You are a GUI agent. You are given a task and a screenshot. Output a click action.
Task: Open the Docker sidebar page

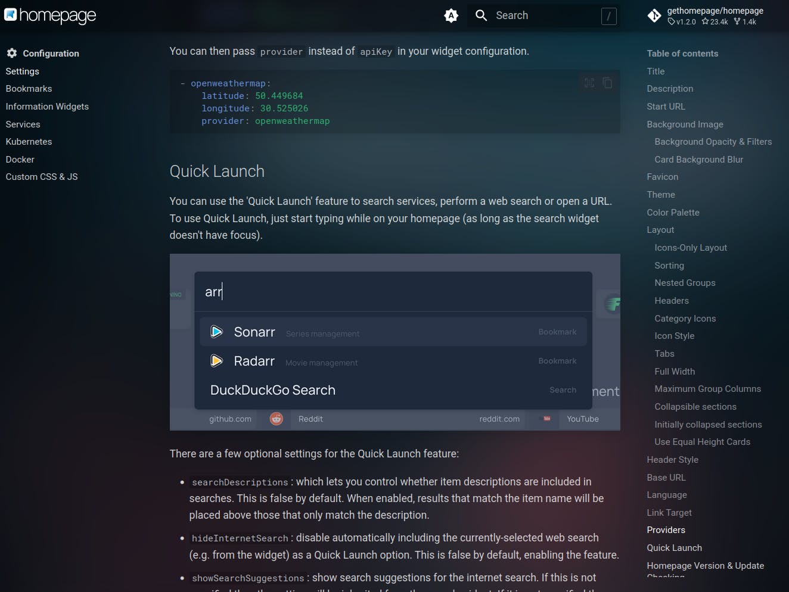coord(20,160)
